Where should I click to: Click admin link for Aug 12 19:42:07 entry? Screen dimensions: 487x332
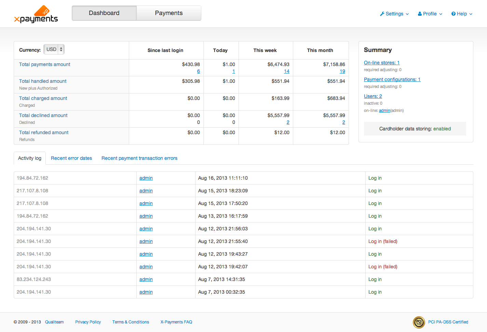pyautogui.click(x=146, y=267)
